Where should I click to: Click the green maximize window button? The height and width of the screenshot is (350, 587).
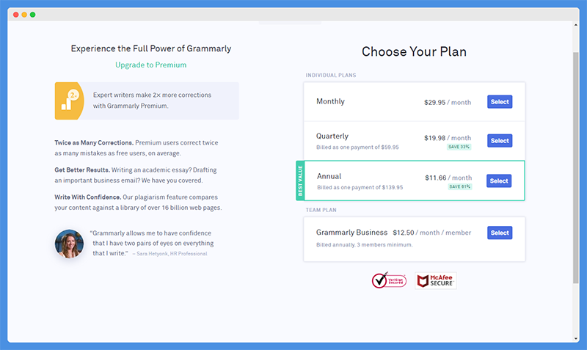click(32, 15)
